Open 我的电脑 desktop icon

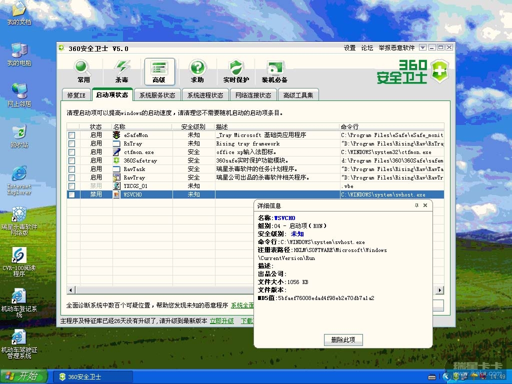tap(19, 54)
